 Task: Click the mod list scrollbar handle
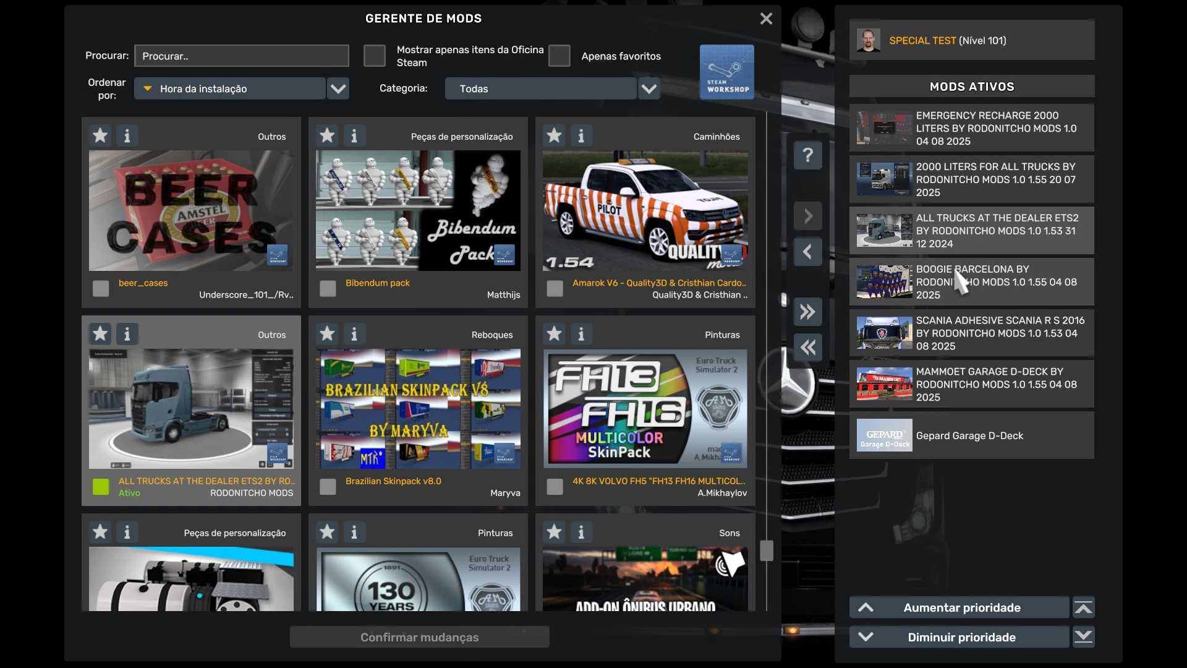point(767,550)
